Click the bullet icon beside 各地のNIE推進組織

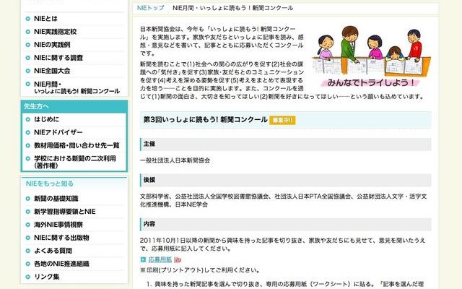click(28, 264)
